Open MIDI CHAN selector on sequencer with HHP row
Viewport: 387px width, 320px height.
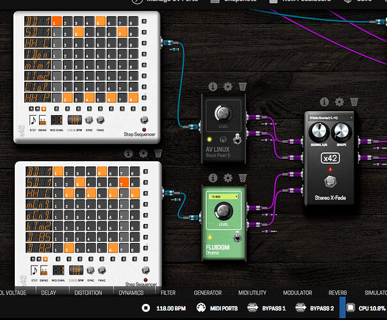(56, 120)
